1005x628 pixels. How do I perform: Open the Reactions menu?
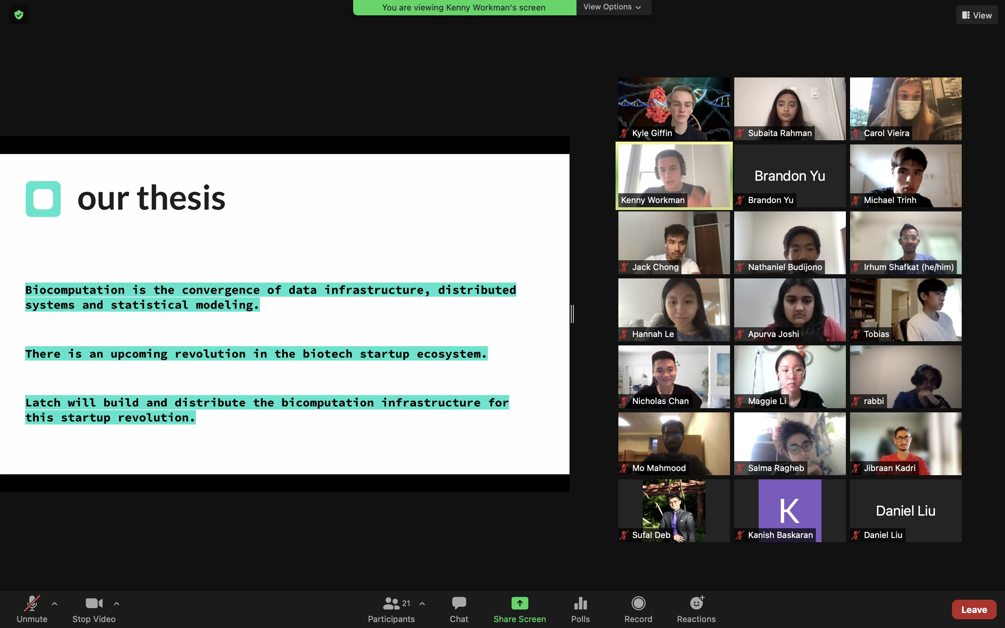(697, 609)
